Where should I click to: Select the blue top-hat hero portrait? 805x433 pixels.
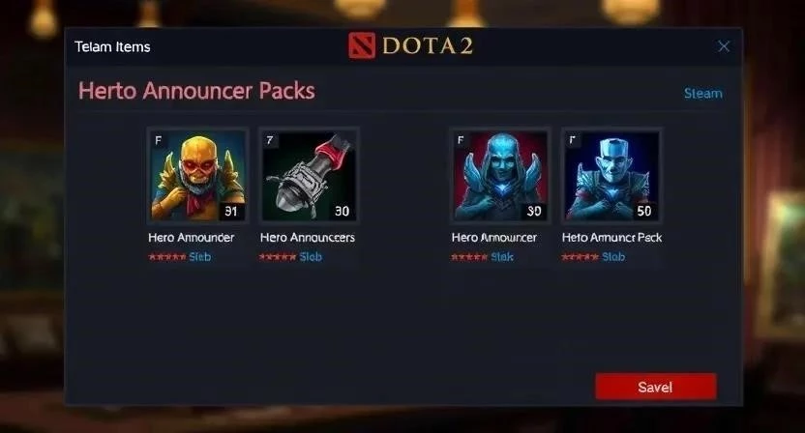[x=611, y=176]
